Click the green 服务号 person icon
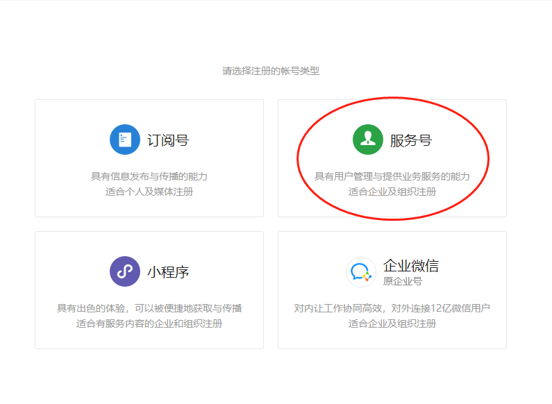The image size is (552, 404). coord(368,140)
